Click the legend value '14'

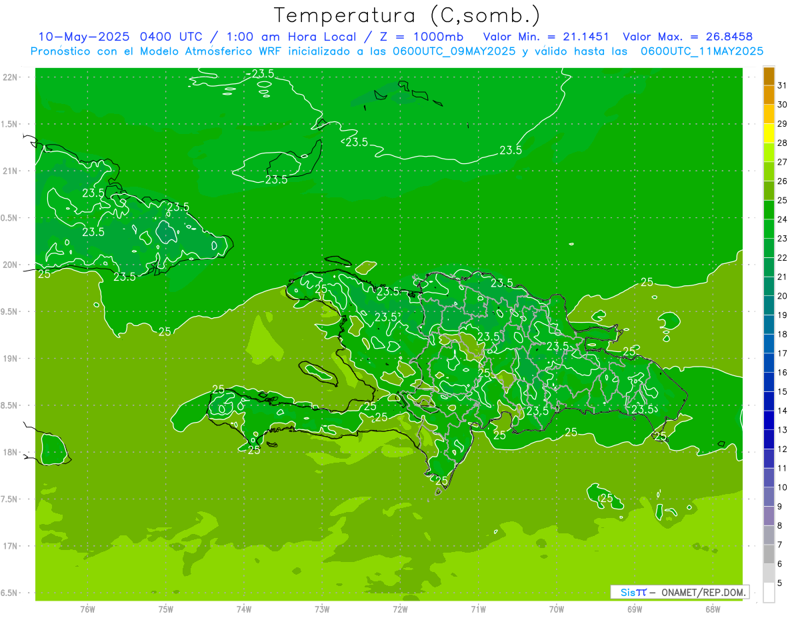point(783,411)
